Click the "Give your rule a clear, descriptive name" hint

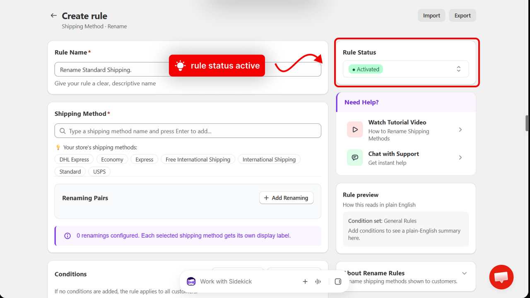(x=105, y=83)
